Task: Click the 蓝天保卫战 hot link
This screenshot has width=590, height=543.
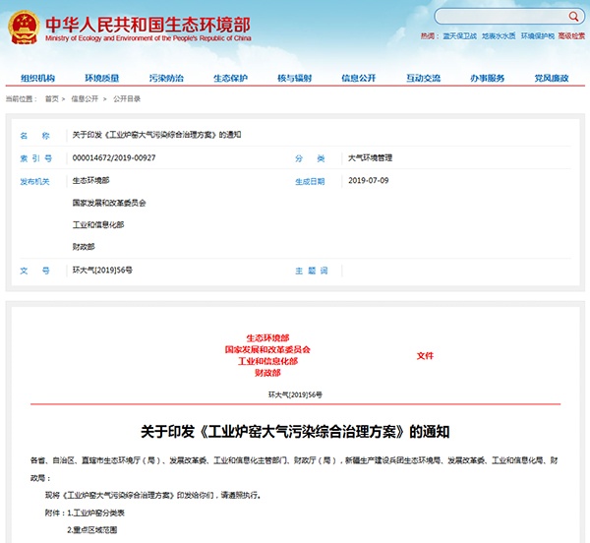Action: [459, 36]
